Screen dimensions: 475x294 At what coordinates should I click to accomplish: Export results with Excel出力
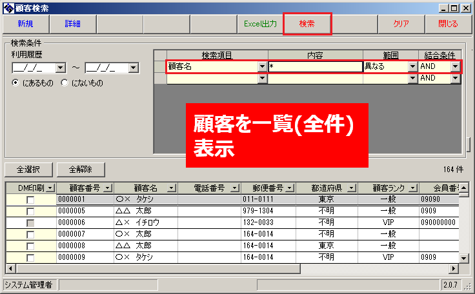[260, 24]
